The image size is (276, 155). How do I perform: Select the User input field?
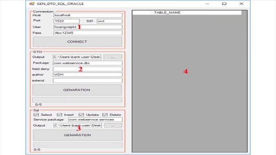[88, 27]
